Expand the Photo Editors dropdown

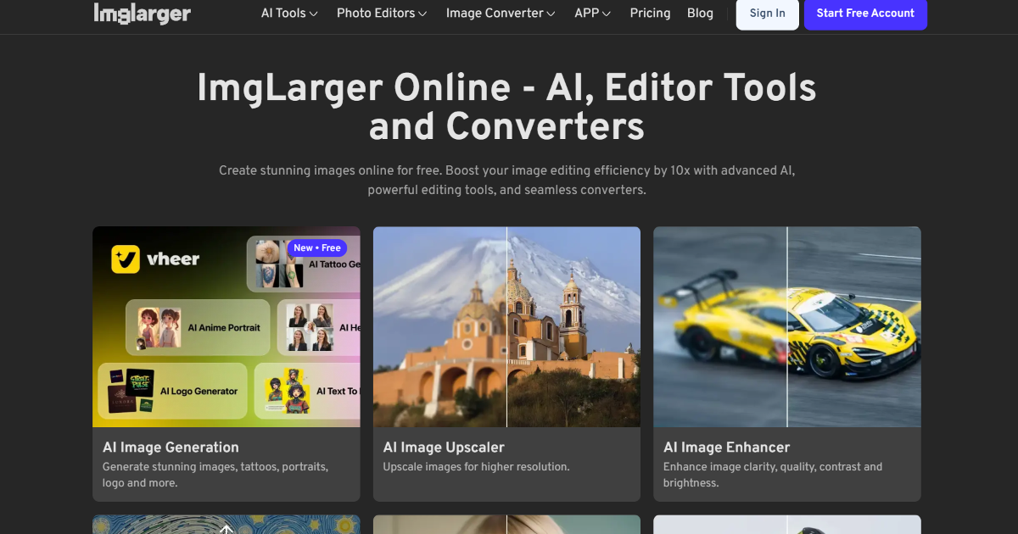[x=381, y=13]
